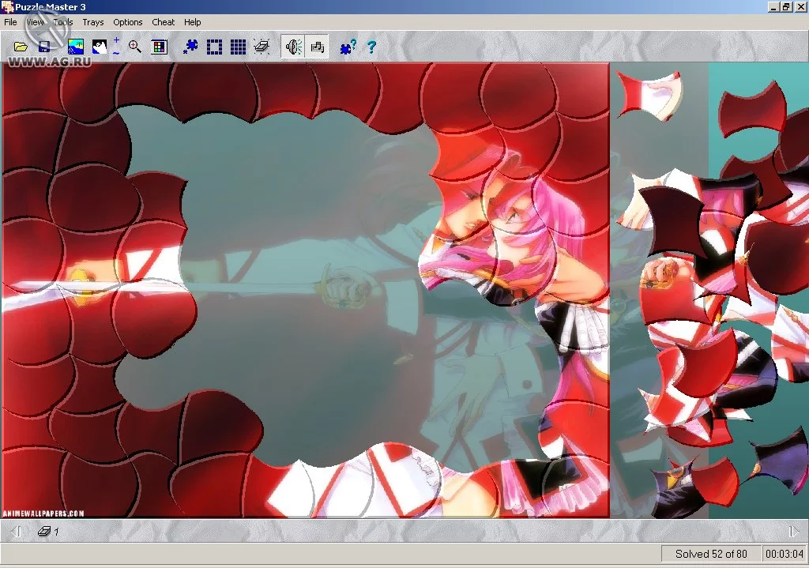809x568 pixels.
Task: Toggle background music icon
Action: [x=317, y=47]
